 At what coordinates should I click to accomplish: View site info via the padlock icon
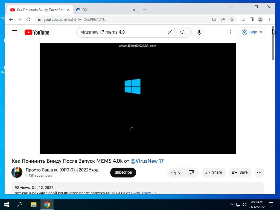39,19
